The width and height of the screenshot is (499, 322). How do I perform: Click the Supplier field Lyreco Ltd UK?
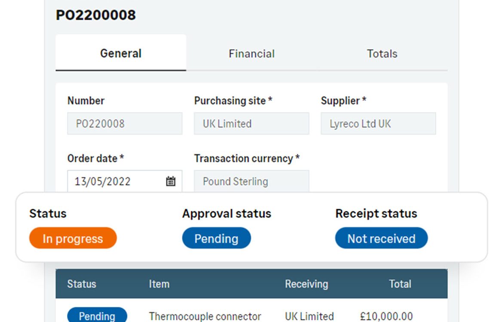point(378,123)
